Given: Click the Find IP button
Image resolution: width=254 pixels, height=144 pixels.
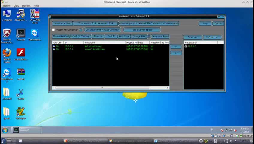Looking at the screenshot, I should pyautogui.click(x=111, y=36).
